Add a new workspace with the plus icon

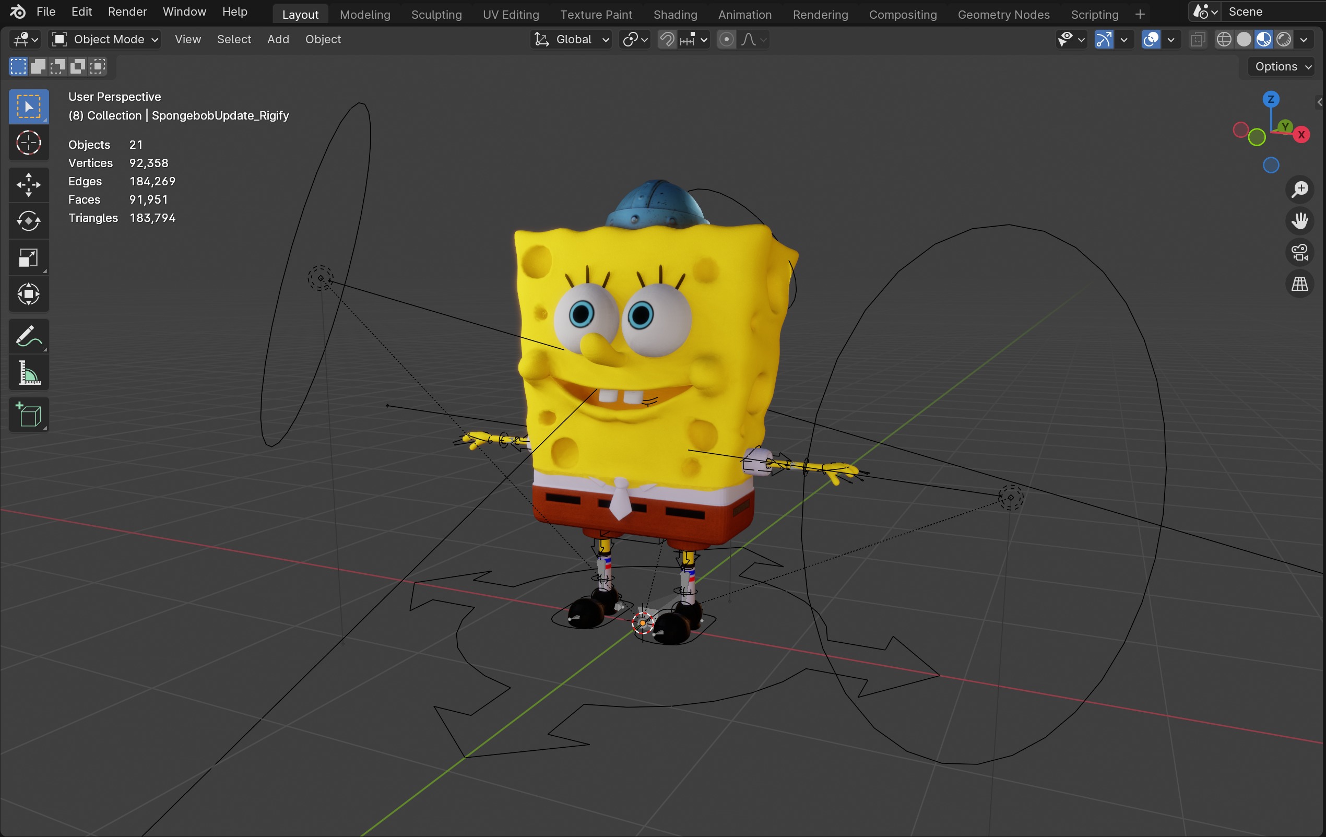[x=1140, y=14]
